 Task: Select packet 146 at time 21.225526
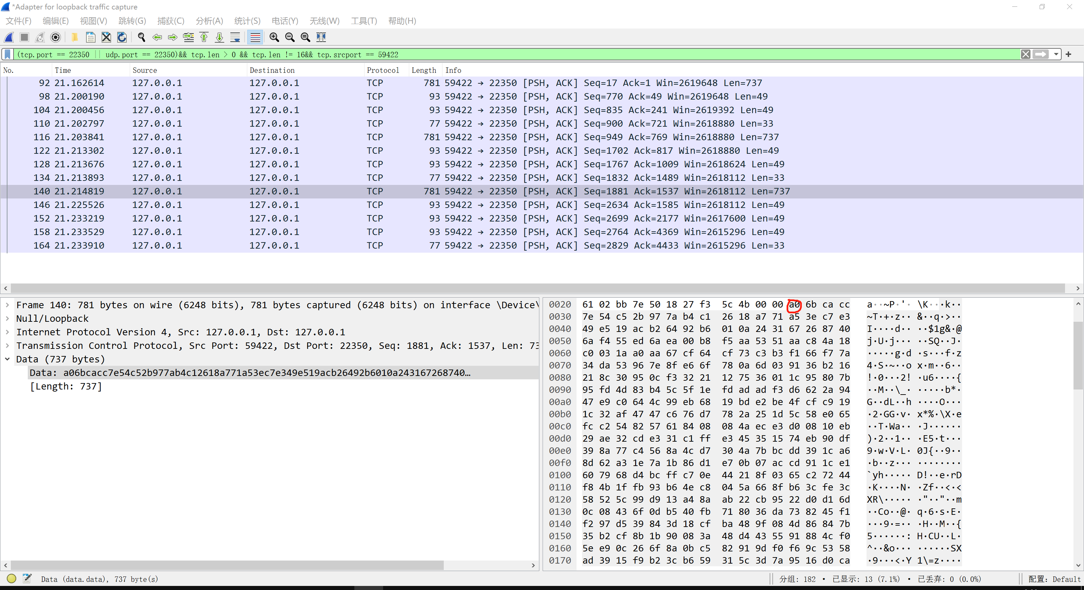click(541, 205)
